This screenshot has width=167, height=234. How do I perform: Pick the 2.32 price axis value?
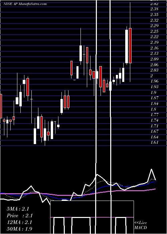coord(154,20)
